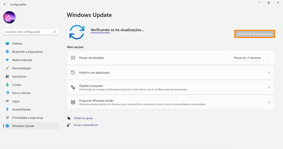Image resolution: width=283 pixels, height=149 pixels.
Task: Click the Sistema monitor icon in sidebar
Action: tap(7, 43)
